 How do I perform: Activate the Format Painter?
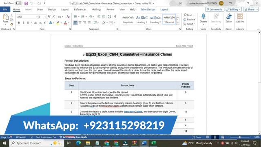(x=12, y=24)
